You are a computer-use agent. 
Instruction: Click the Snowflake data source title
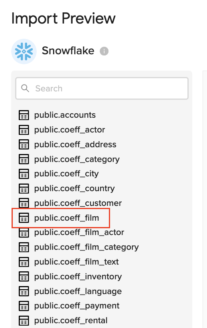pyautogui.click(x=68, y=51)
